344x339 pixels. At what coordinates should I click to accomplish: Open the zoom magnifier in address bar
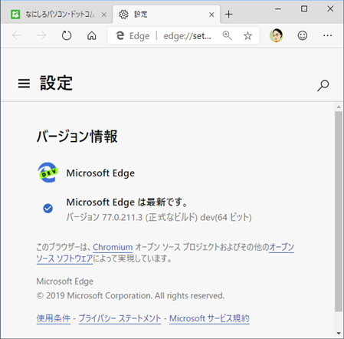coord(227,35)
